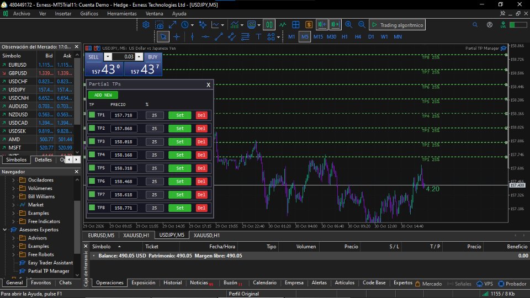Draw a horizontal line tool
The height and width of the screenshot is (298, 530).
pos(205,36)
